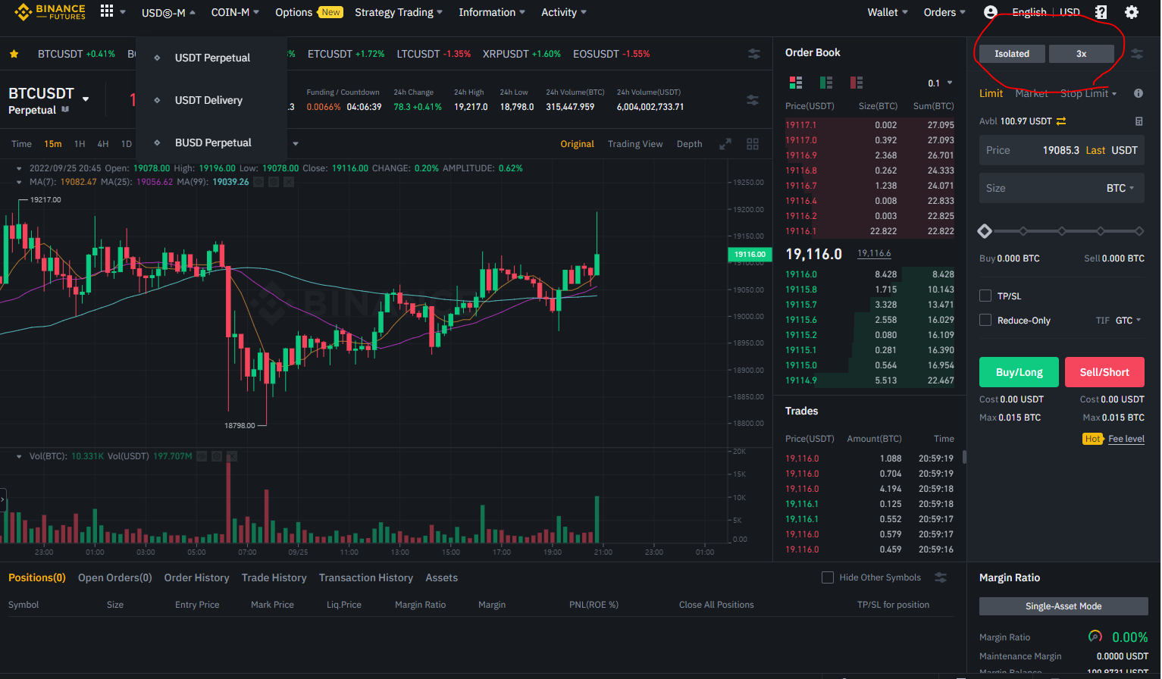The height and width of the screenshot is (679, 1162).
Task: Select USDT Perpetual menu item
Action: (x=211, y=58)
